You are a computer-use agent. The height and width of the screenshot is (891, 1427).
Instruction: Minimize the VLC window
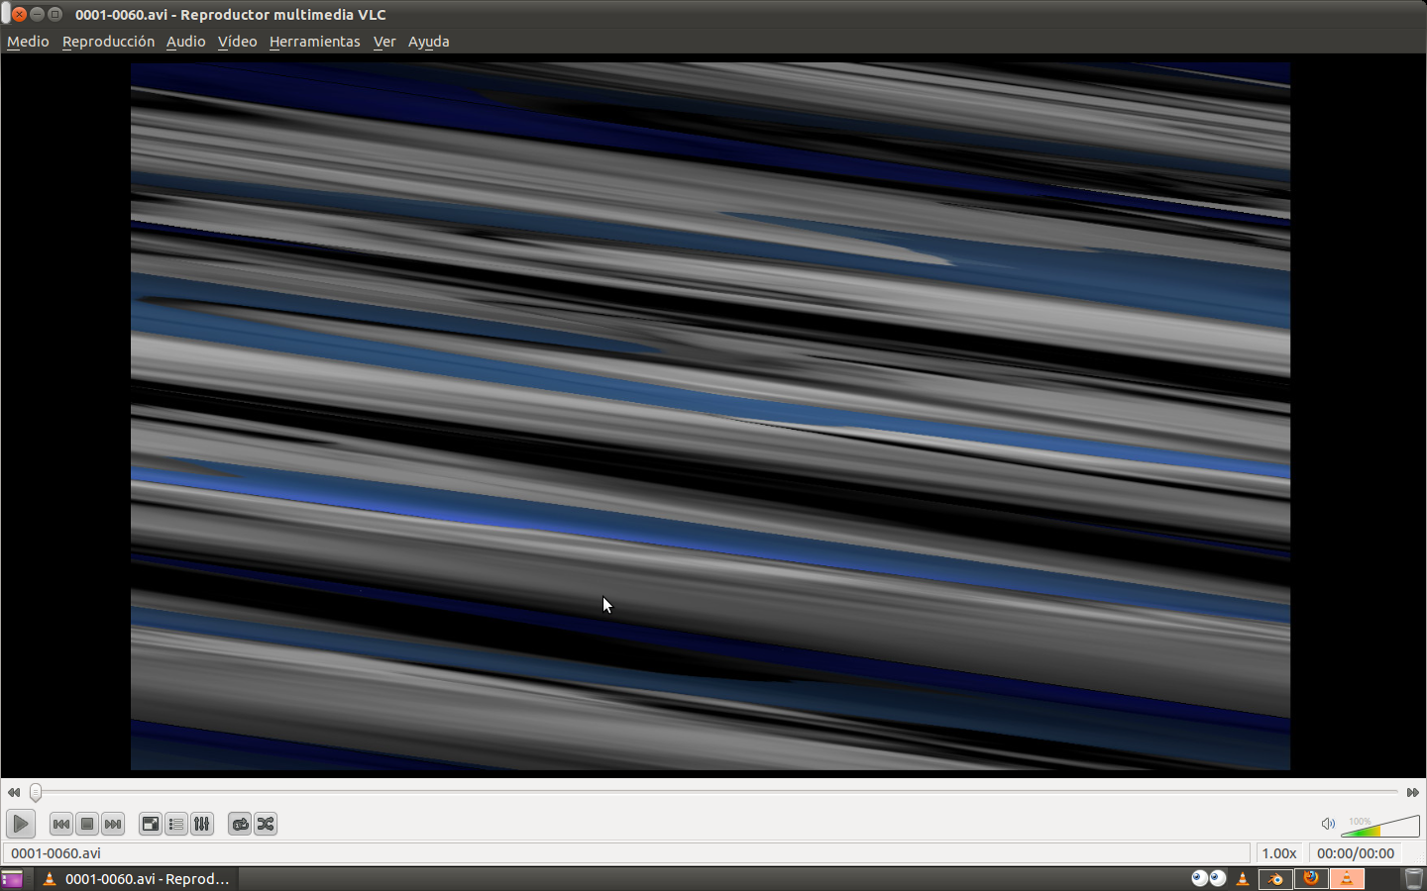point(37,14)
